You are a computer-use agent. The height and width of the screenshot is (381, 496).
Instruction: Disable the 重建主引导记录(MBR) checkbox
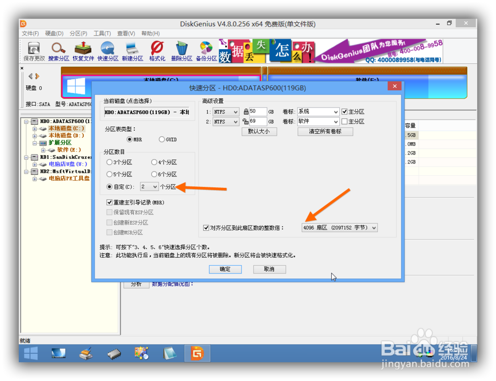[x=110, y=202]
